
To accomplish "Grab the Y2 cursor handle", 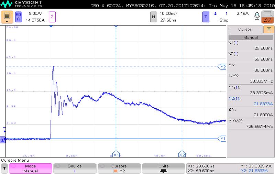I will point(222,67).
